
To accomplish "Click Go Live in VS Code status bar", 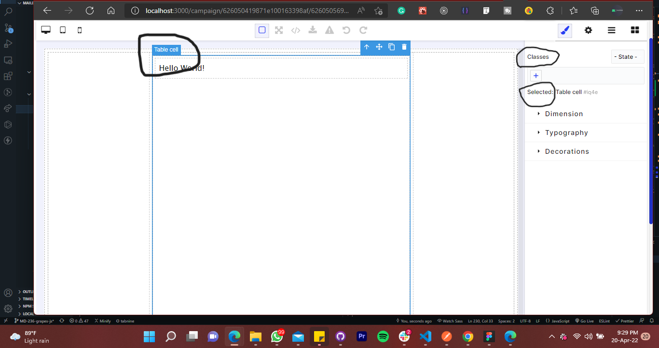I will [x=584, y=321].
